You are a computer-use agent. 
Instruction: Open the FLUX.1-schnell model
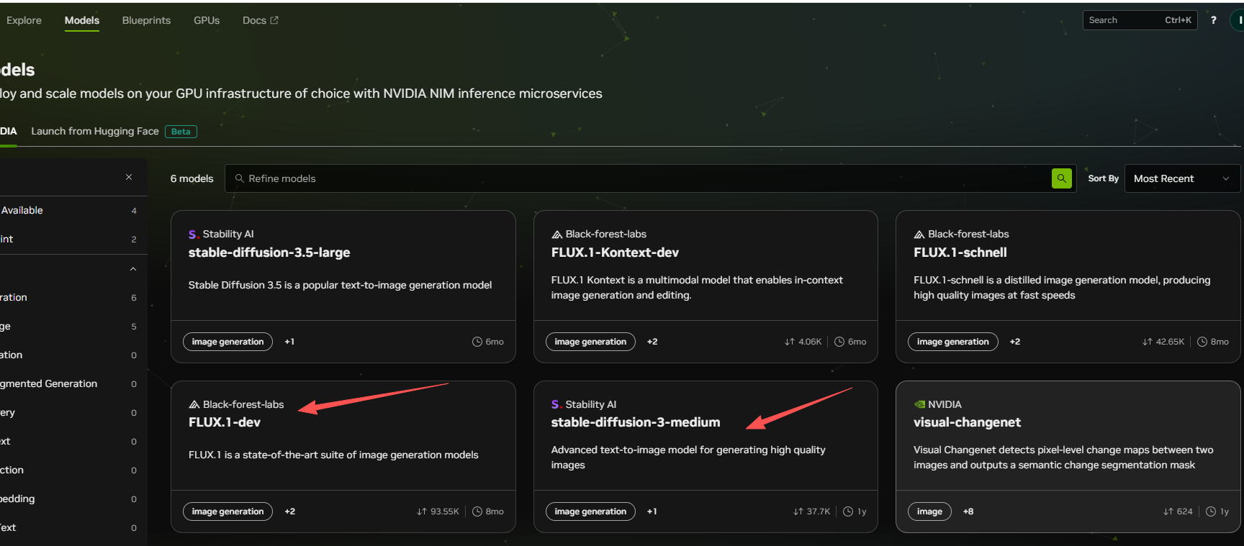pos(960,252)
